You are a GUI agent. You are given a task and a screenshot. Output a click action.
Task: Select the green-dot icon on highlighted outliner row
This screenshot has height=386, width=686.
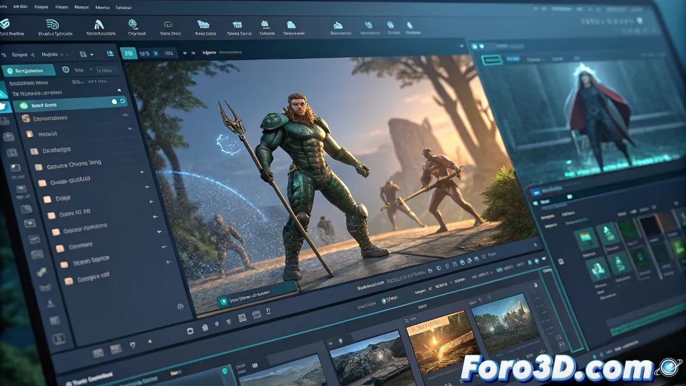(x=24, y=105)
